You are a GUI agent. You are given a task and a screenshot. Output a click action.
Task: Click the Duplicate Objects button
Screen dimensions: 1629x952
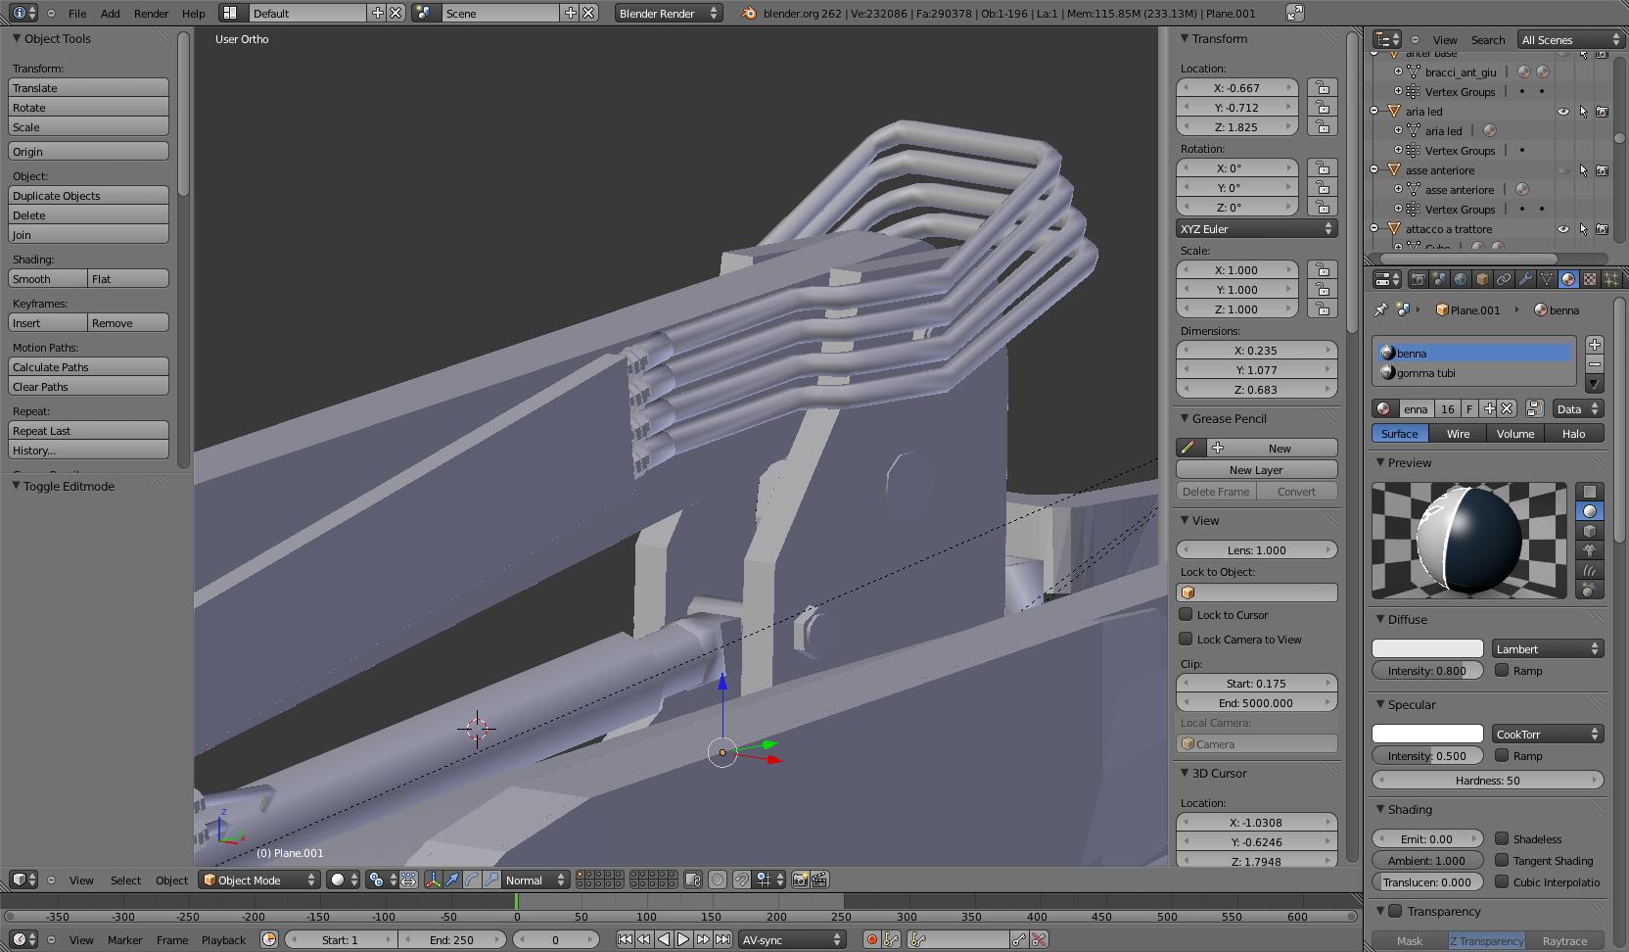coord(88,195)
